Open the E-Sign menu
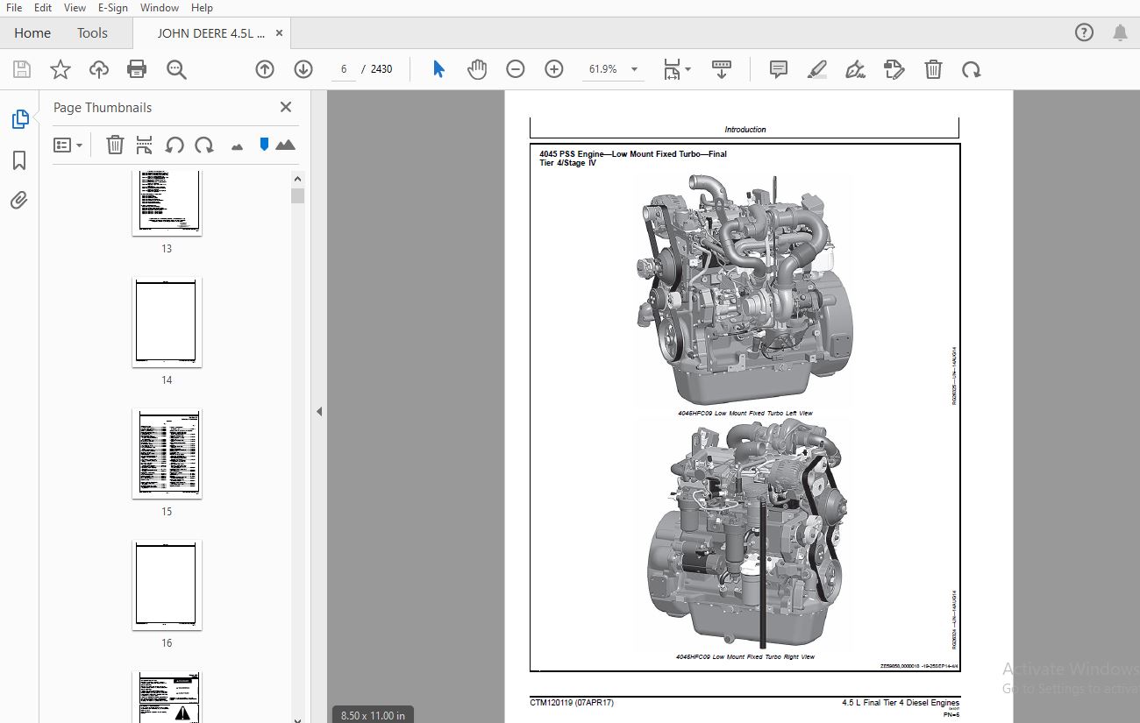The height and width of the screenshot is (723, 1140). (113, 8)
